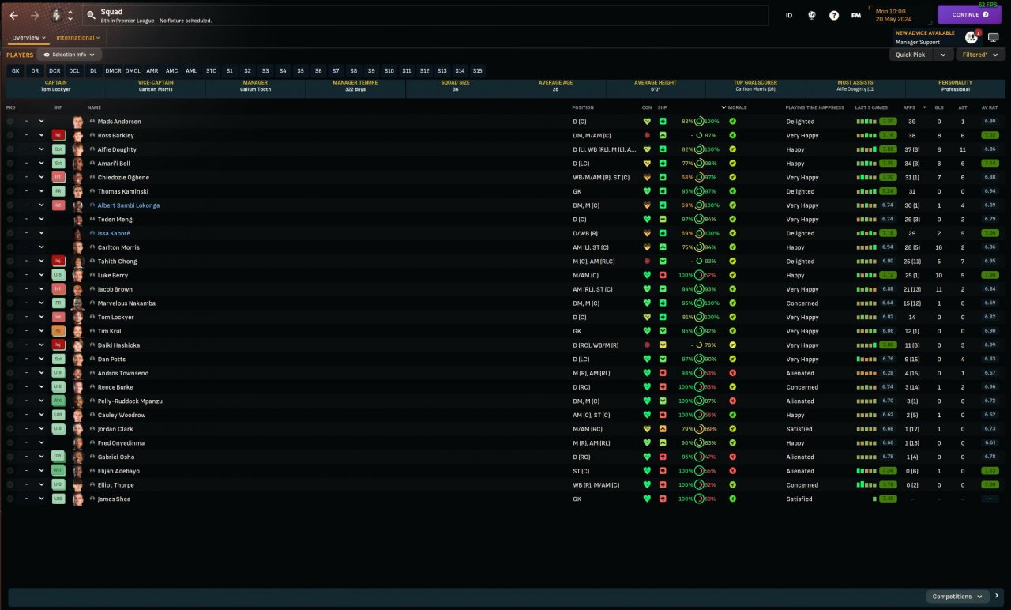Click Chiedozie Ogbene's Int status icon
Screen dimensions: 1011x610
(58, 177)
